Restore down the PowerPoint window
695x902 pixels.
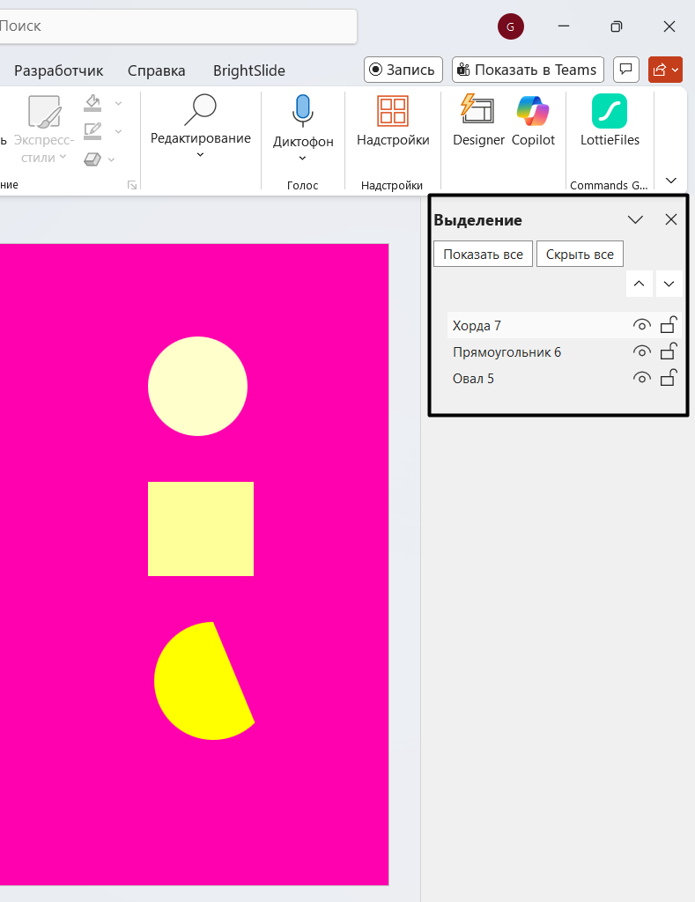click(x=617, y=26)
